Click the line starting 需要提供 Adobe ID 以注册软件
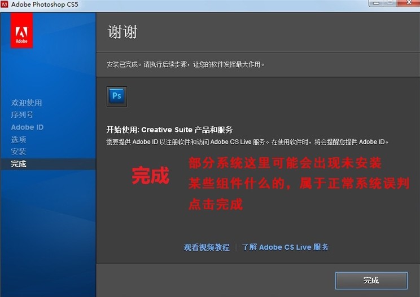 247,142
